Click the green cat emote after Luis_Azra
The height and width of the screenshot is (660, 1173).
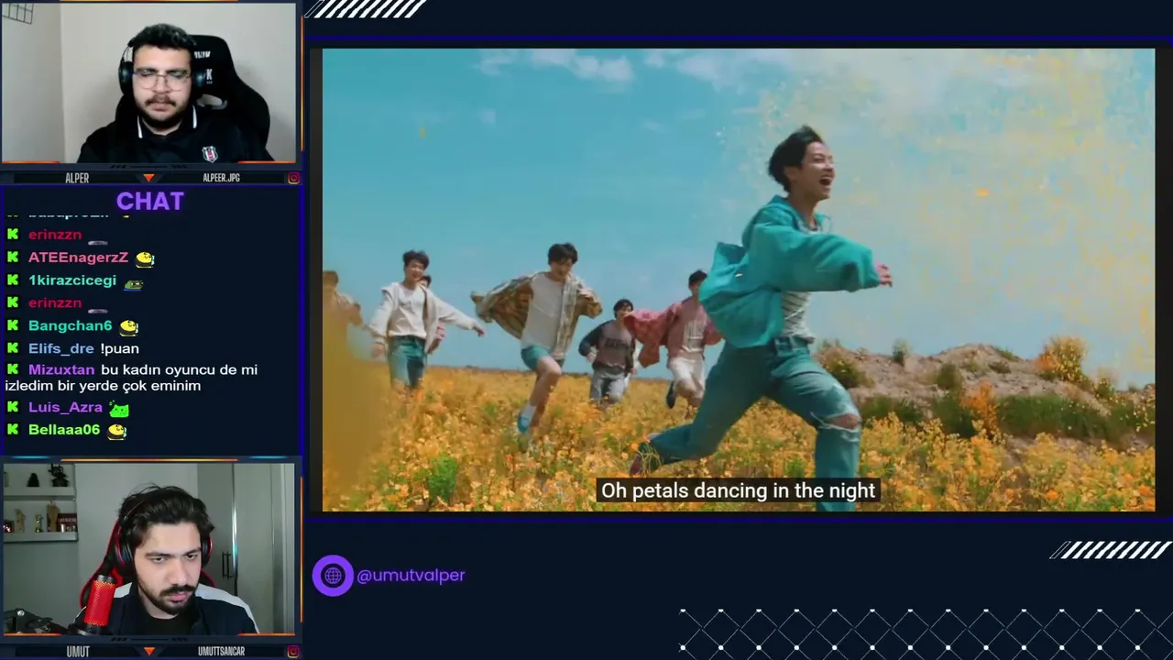click(x=119, y=408)
